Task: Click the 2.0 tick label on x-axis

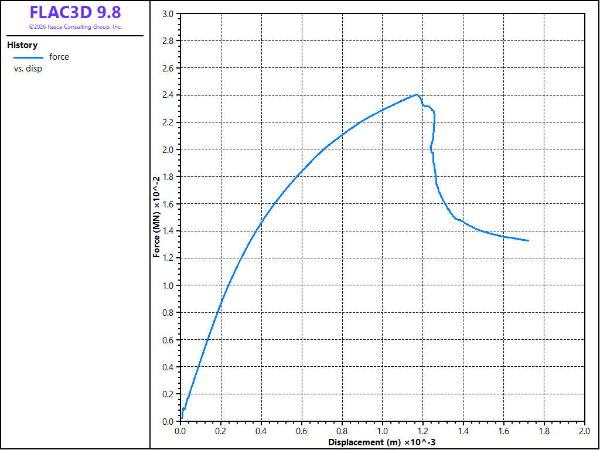Action: coord(585,431)
